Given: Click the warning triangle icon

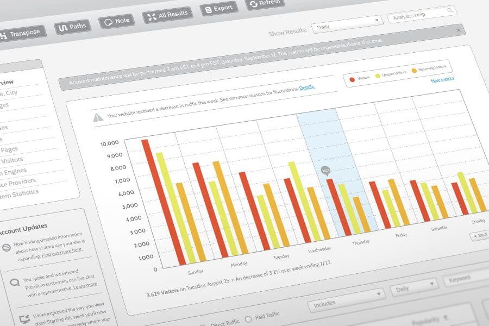Looking at the screenshot, I should (x=98, y=117).
